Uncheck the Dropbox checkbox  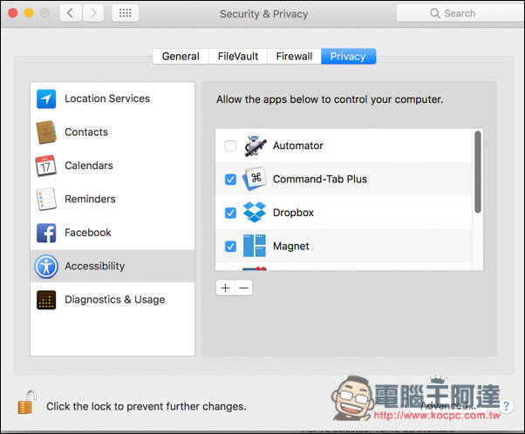tap(230, 213)
